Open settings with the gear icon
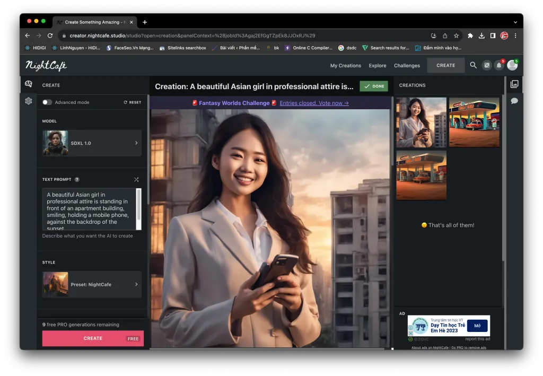 (x=29, y=101)
